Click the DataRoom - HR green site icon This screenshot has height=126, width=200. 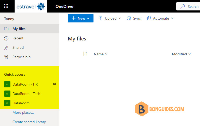(7, 84)
